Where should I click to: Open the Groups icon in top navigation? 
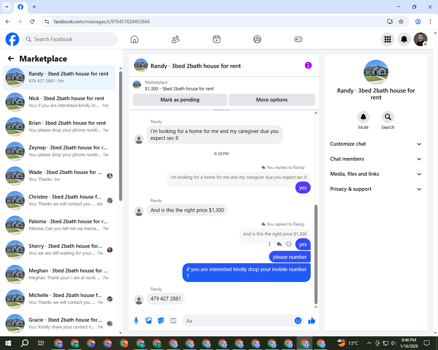pos(257,39)
